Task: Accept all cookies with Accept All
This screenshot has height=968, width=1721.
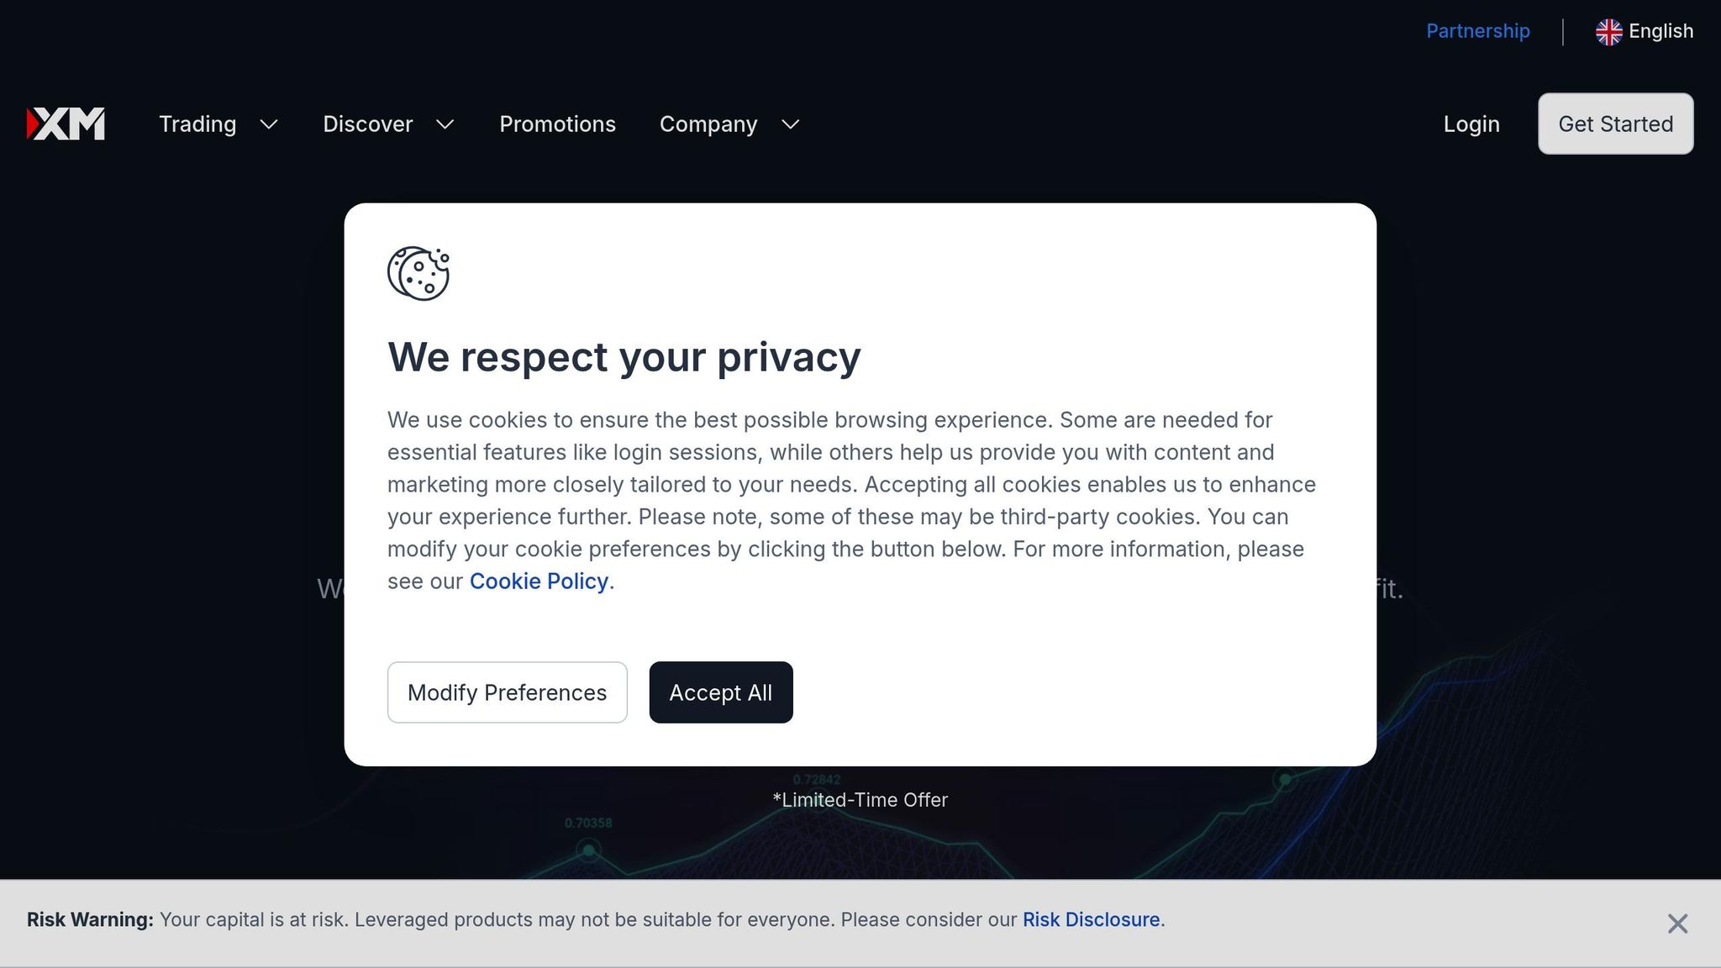Action: [721, 692]
